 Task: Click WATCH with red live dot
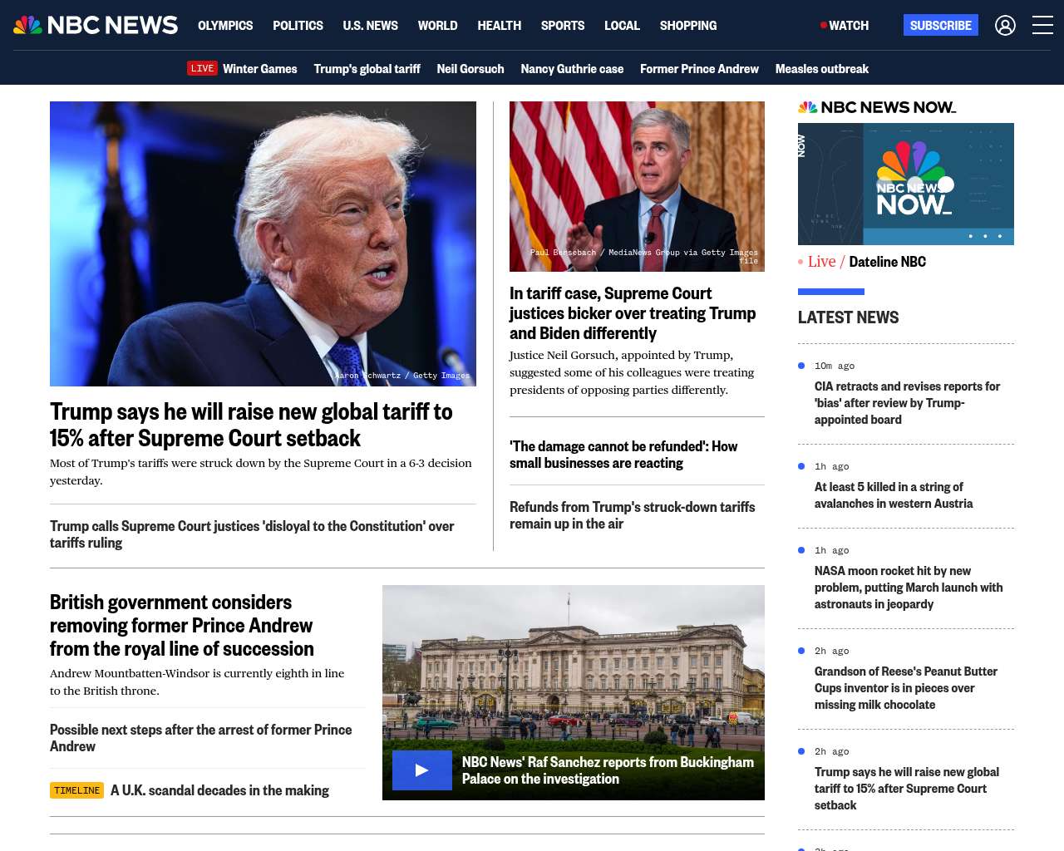click(x=845, y=26)
